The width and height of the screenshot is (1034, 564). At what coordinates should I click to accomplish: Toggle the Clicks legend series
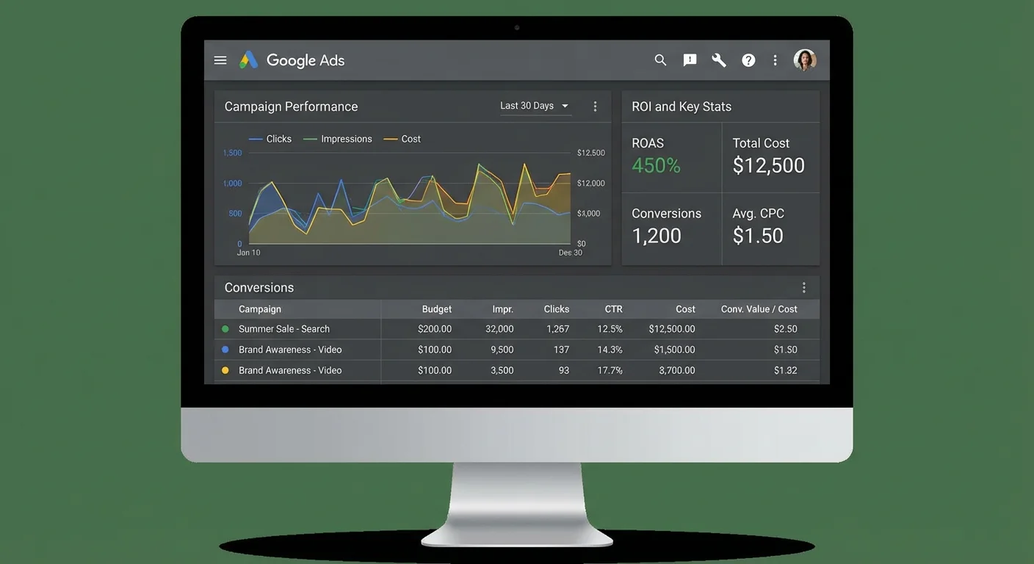tap(270, 139)
